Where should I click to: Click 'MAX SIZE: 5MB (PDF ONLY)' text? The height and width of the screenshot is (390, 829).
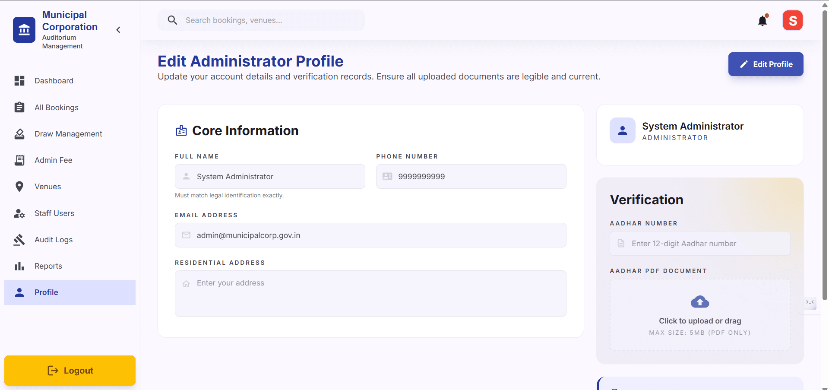(700, 333)
